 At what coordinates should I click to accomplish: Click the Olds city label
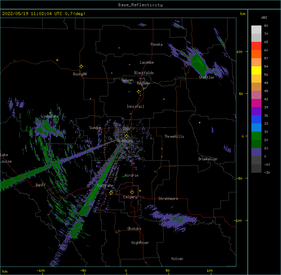(x=126, y=129)
